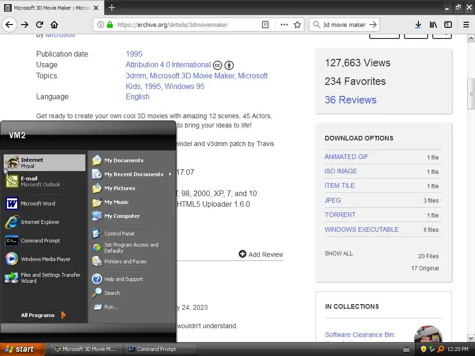Open Files and Settings Transfer Wizard

point(45,278)
